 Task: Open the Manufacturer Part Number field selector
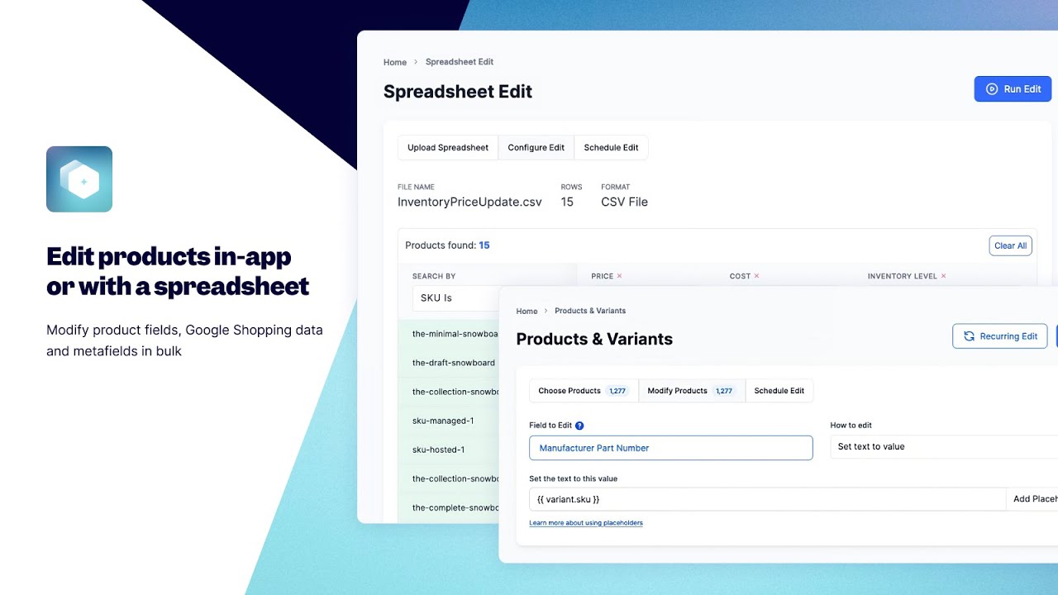[x=670, y=447]
